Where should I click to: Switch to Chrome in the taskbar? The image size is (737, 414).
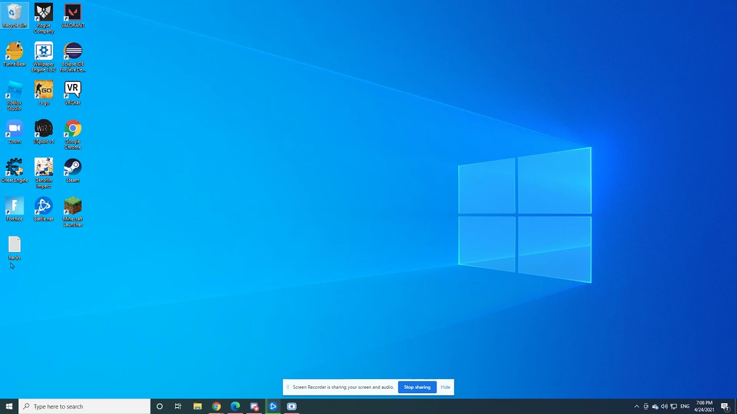[216, 407]
